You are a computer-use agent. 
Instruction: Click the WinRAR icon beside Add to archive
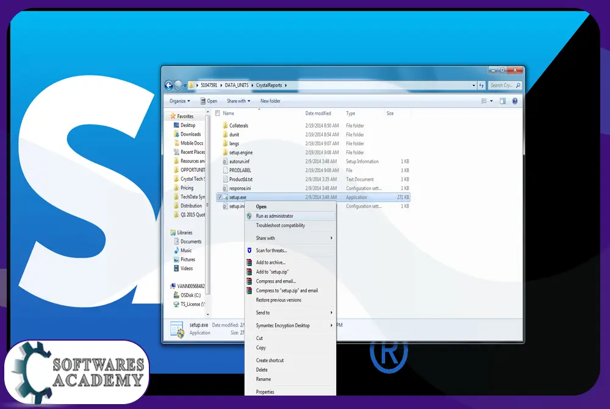coord(249,262)
